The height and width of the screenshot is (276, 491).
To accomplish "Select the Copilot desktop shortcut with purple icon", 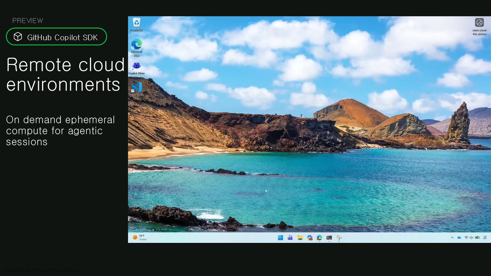I will click(x=137, y=68).
